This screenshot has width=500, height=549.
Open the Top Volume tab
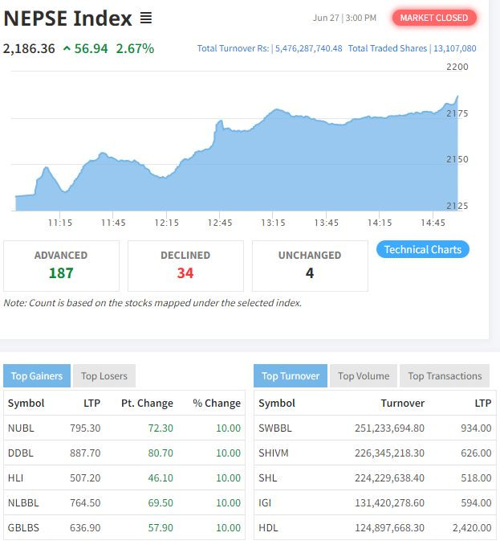[364, 376]
